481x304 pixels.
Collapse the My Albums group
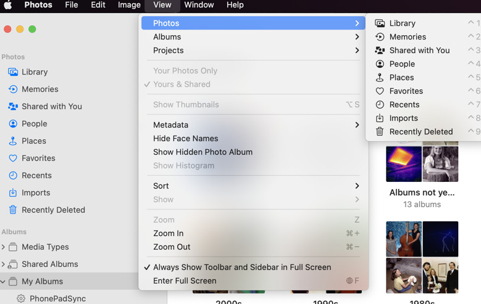[3, 281]
